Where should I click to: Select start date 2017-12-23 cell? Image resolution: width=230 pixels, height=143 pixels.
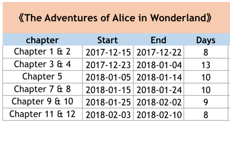point(108,64)
